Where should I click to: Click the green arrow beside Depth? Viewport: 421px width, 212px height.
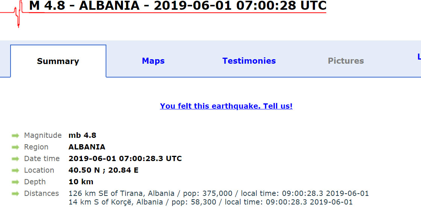pyautogui.click(x=15, y=182)
